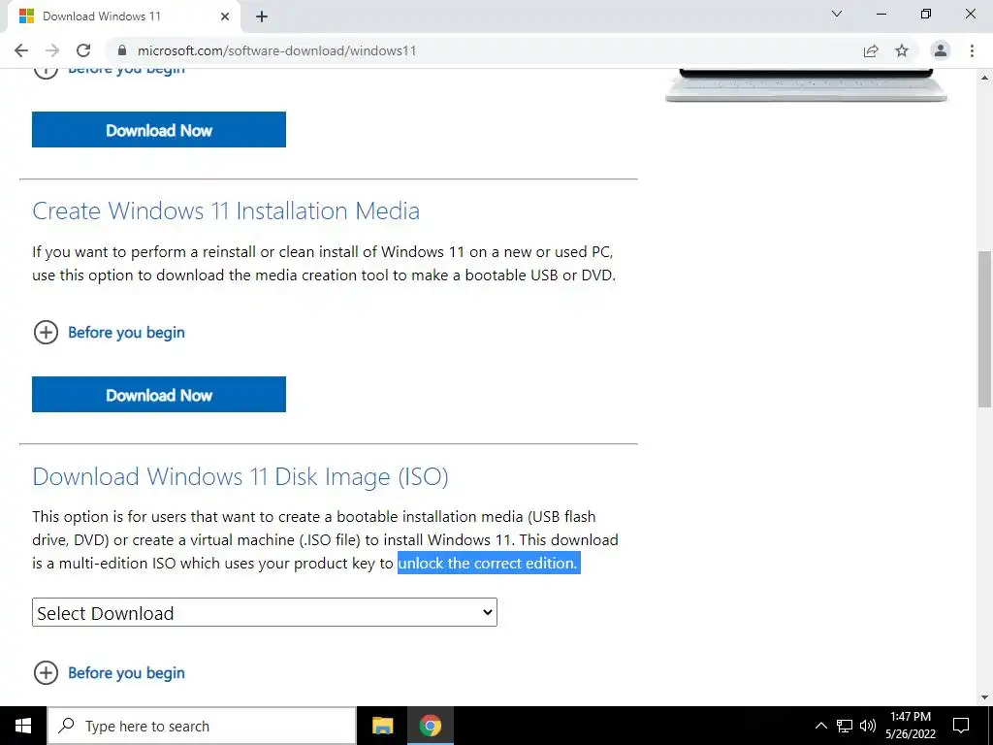This screenshot has width=993, height=745.
Task: Click the Download Windows 11 Disk Image heading
Action: (240, 476)
